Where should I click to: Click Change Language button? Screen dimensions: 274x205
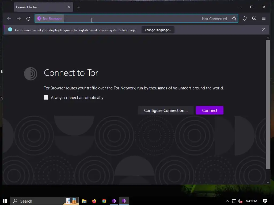158,30
